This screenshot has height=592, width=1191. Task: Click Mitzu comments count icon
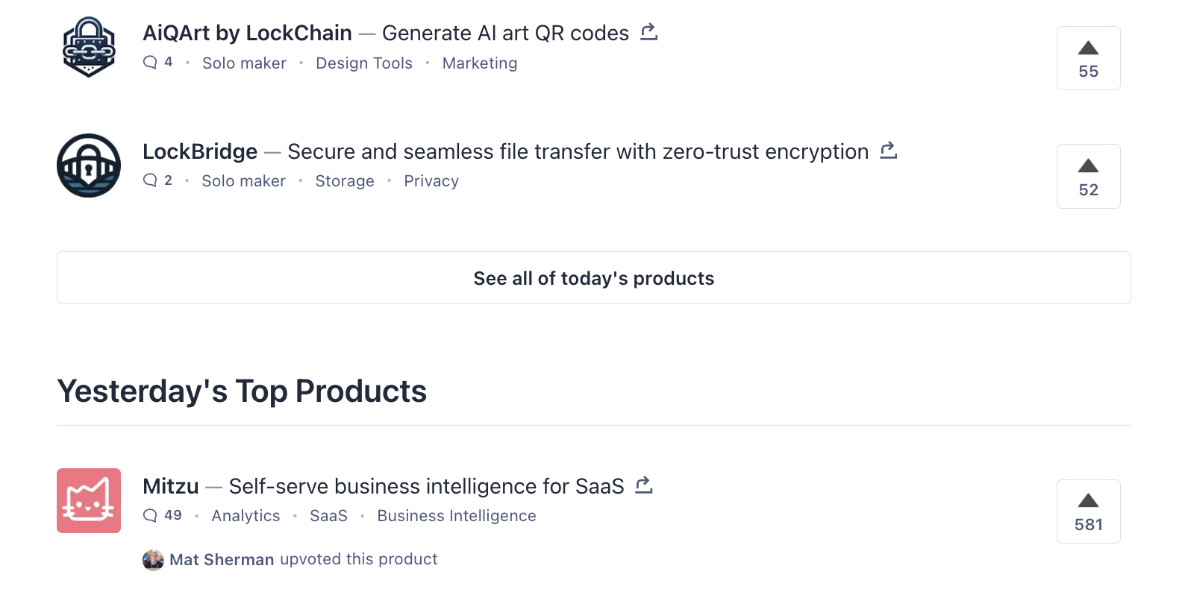coord(150,515)
